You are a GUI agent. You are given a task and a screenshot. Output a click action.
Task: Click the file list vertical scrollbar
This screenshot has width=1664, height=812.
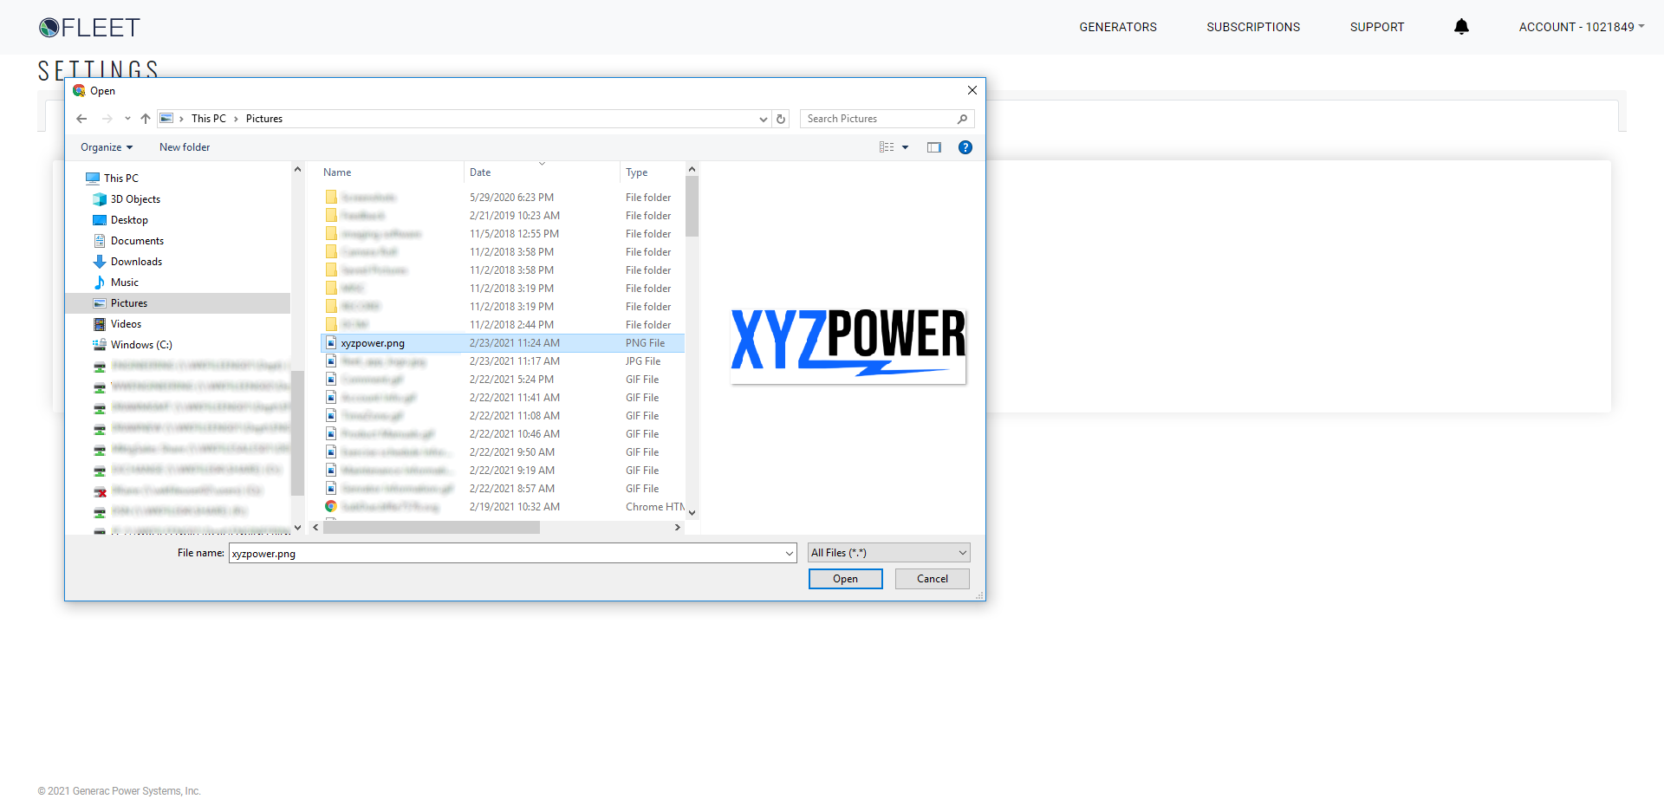coord(692,206)
